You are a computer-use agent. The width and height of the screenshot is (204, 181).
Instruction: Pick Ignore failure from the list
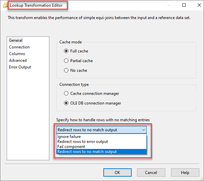click(x=69, y=137)
